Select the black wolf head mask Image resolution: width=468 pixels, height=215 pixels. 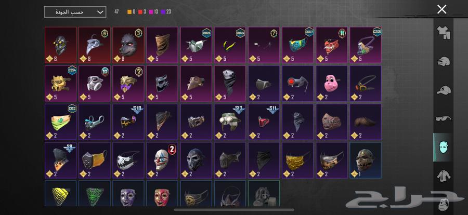[x=128, y=45]
